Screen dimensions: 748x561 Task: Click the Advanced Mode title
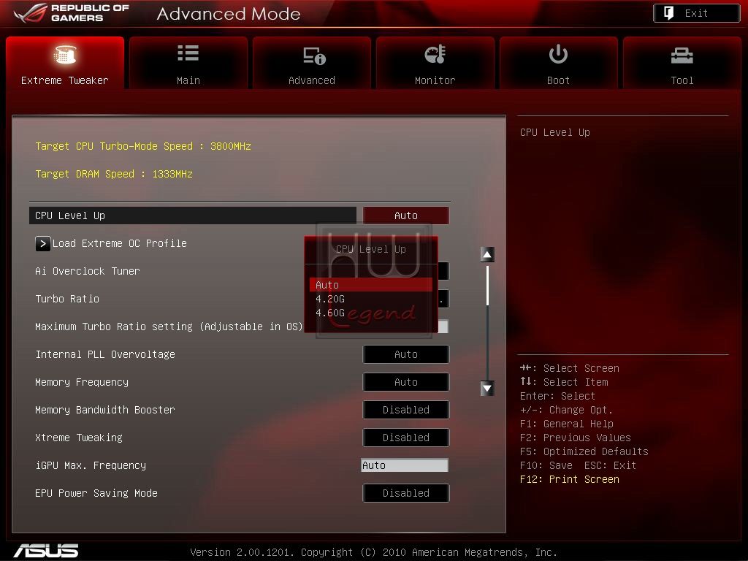pyautogui.click(x=229, y=14)
